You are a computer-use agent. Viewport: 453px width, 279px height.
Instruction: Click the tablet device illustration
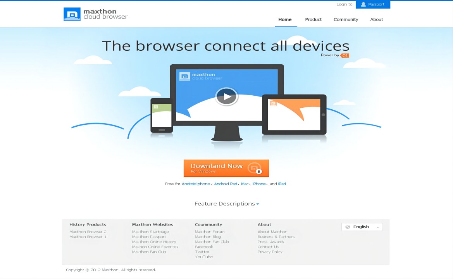pos(294,115)
